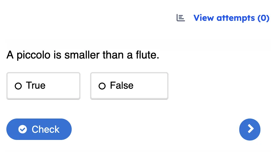Mark the statement as True
Image resolution: width=271 pixels, height=152 pixels.
tap(43, 86)
